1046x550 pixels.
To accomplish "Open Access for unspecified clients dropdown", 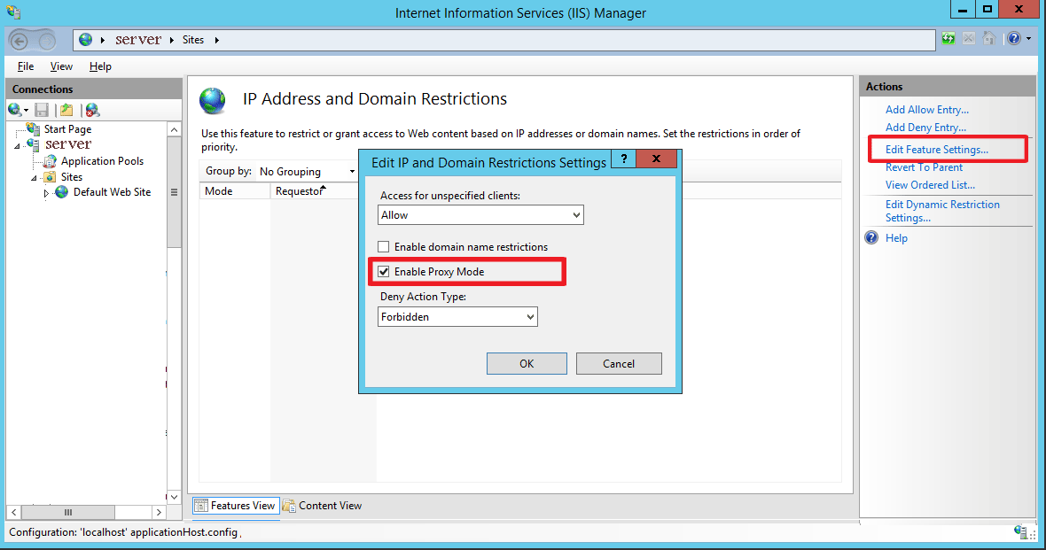I will tap(480, 214).
